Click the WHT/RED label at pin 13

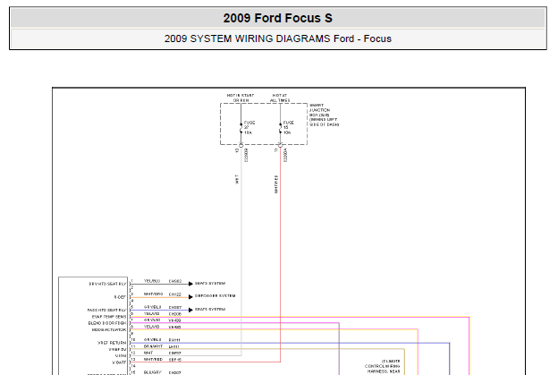click(153, 360)
